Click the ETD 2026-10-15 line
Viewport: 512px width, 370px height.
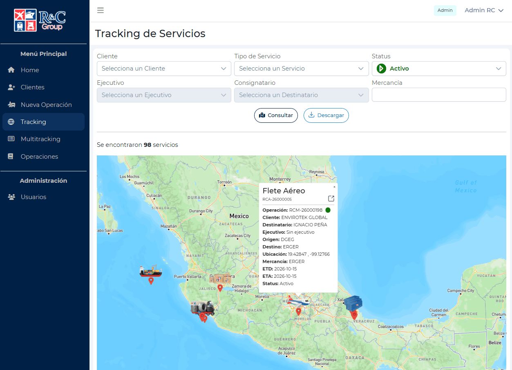pos(279,269)
